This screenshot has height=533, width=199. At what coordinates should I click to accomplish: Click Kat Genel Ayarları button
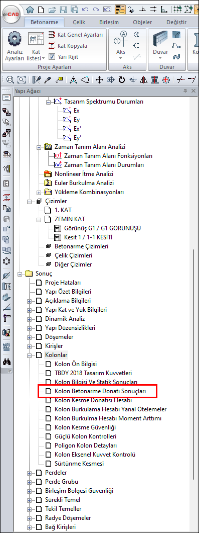click(75, 34)
